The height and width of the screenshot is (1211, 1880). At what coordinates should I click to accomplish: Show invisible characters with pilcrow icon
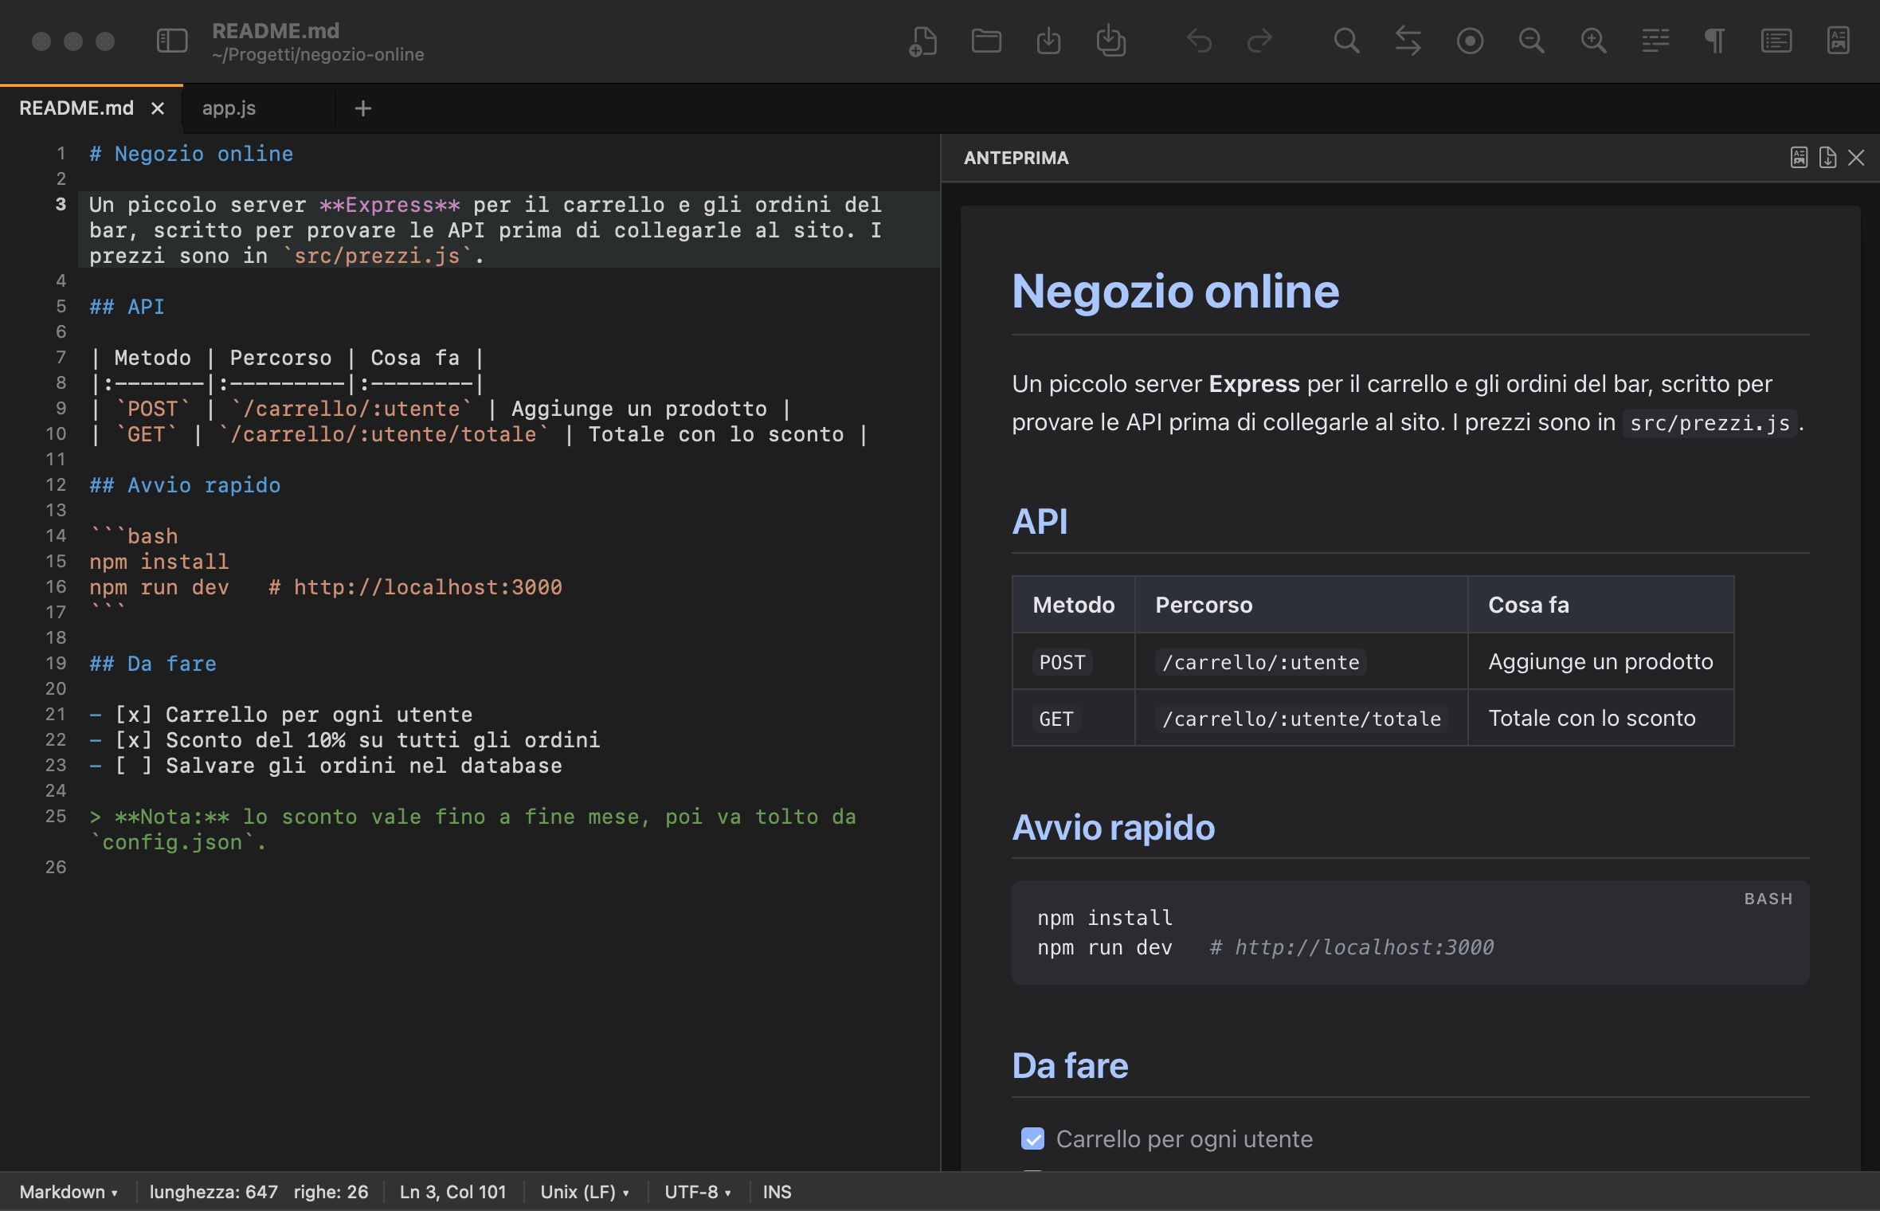tap(1714, 41)
